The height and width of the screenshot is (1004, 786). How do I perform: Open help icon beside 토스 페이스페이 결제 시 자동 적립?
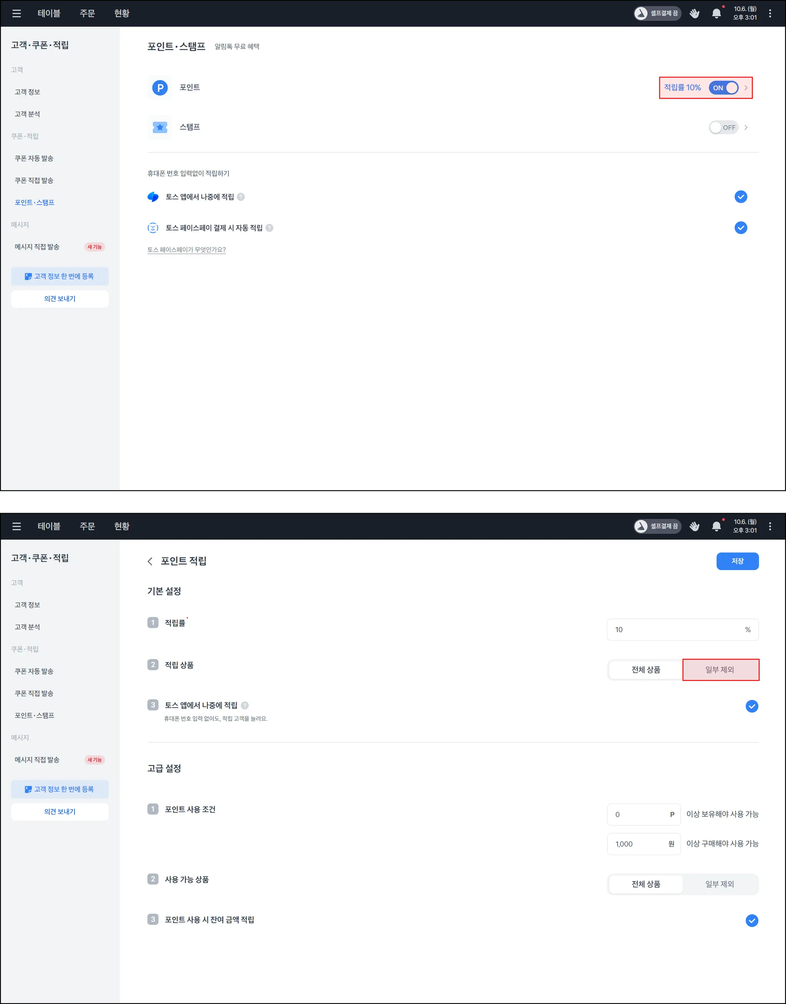pyautogui.click(x=270, y=228)
